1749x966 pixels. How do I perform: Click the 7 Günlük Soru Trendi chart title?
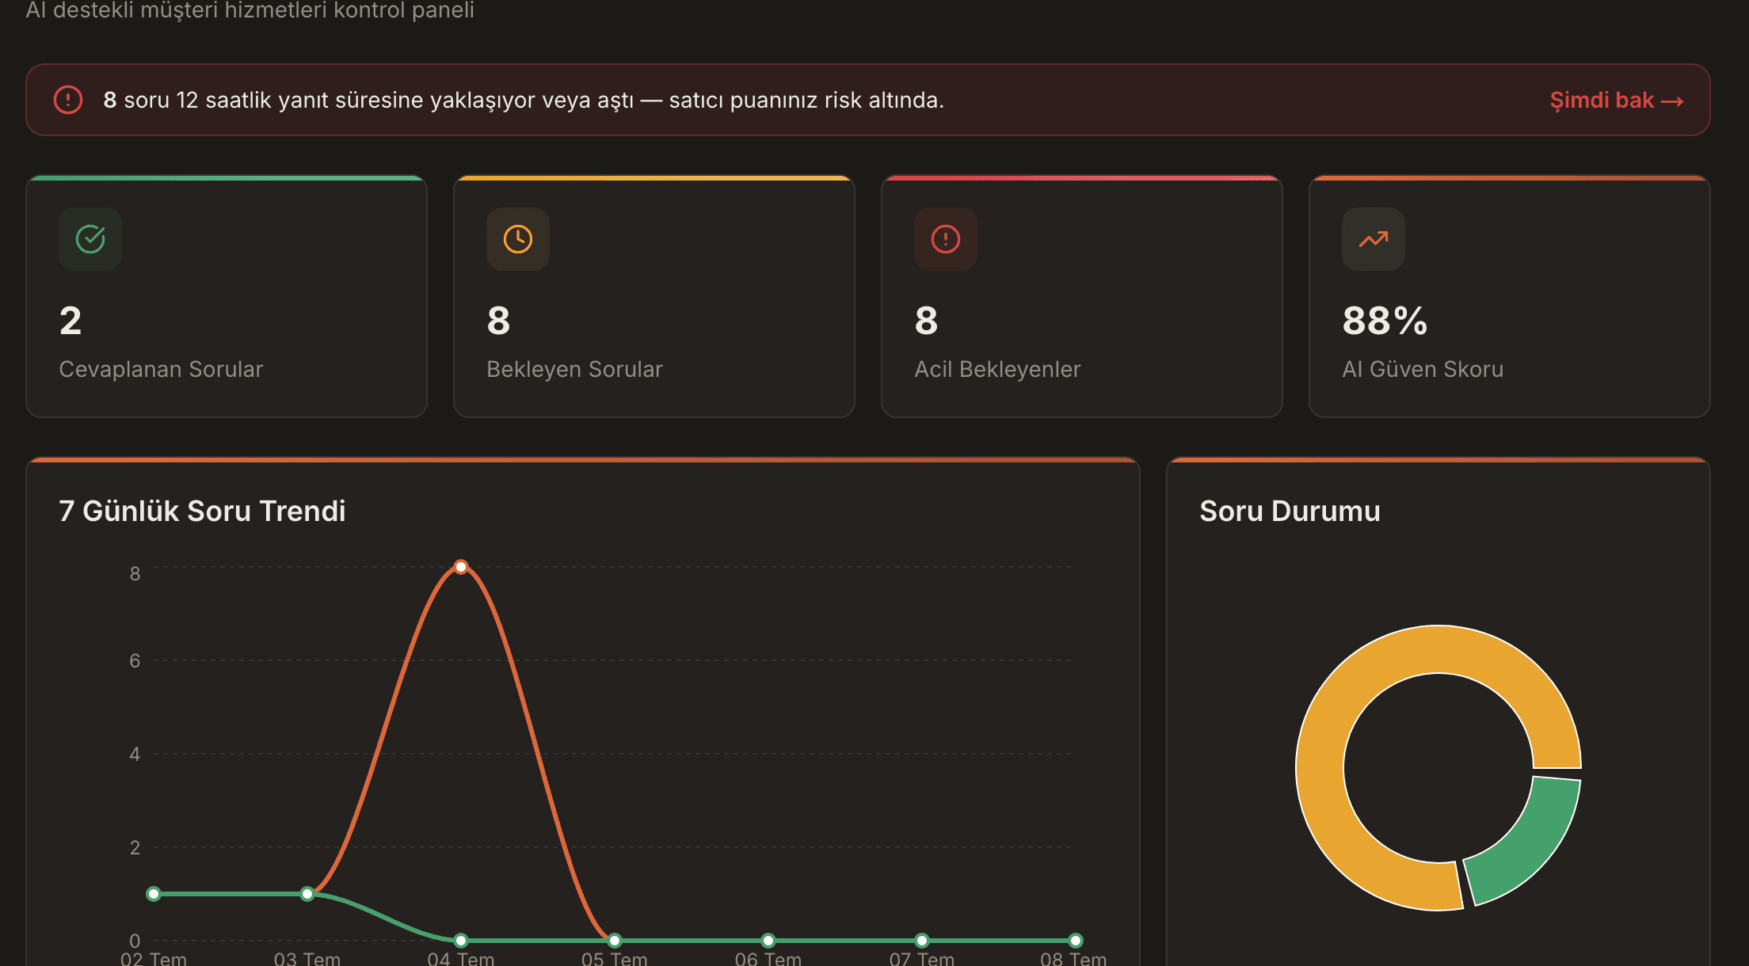click(x=202, y=511)
